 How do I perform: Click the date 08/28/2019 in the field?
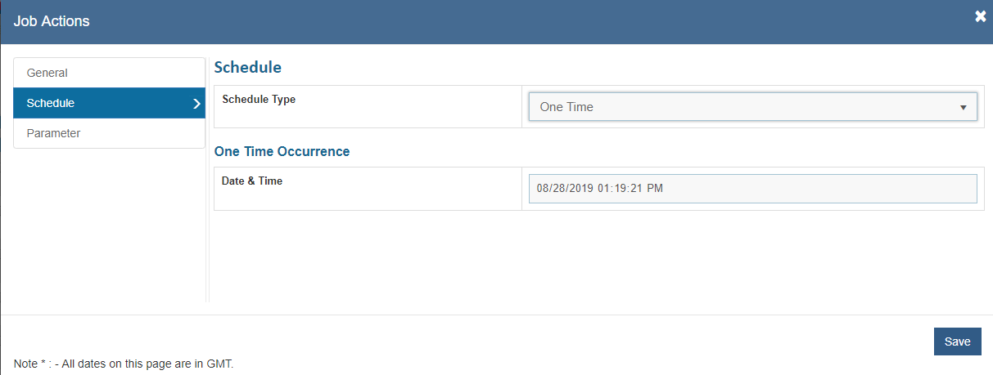565,189
